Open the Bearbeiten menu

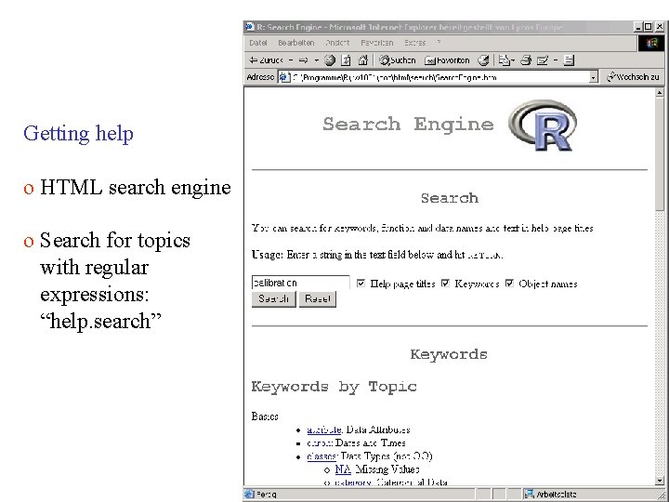point(296,43)
